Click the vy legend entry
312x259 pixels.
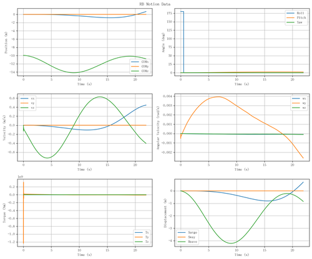pos(27,103)
